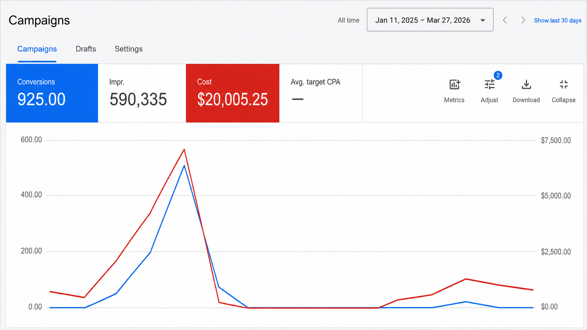Open the date range dropdown arrow
Image resolution: width=587 pixels, height=330 pixels.
click(483, 20)
